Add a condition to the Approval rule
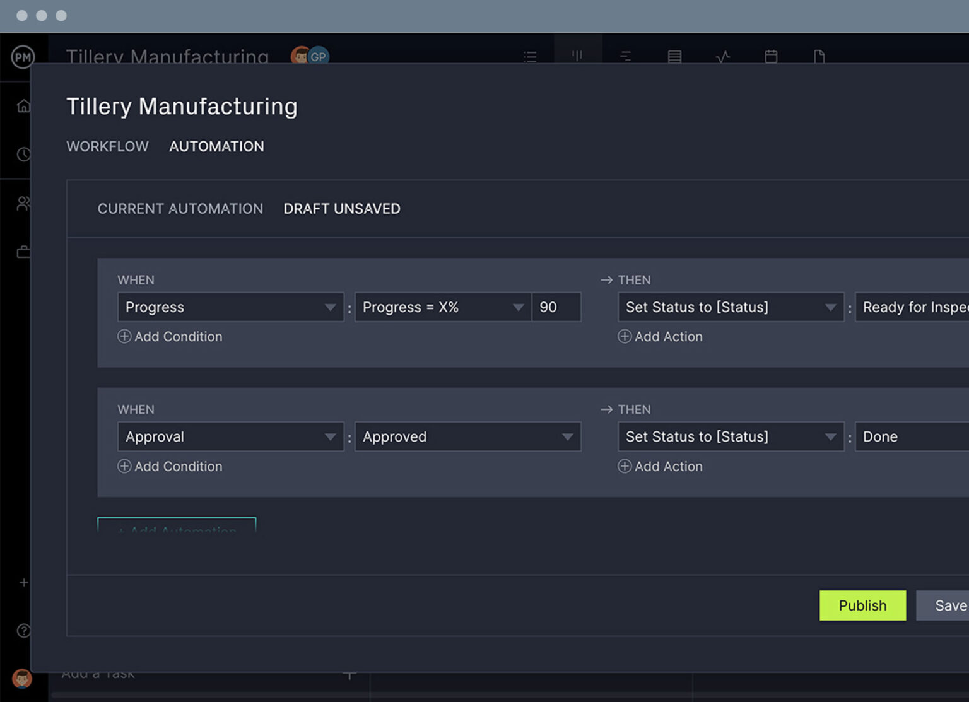Viewport: 969px width, 702px height. (170, 467)
